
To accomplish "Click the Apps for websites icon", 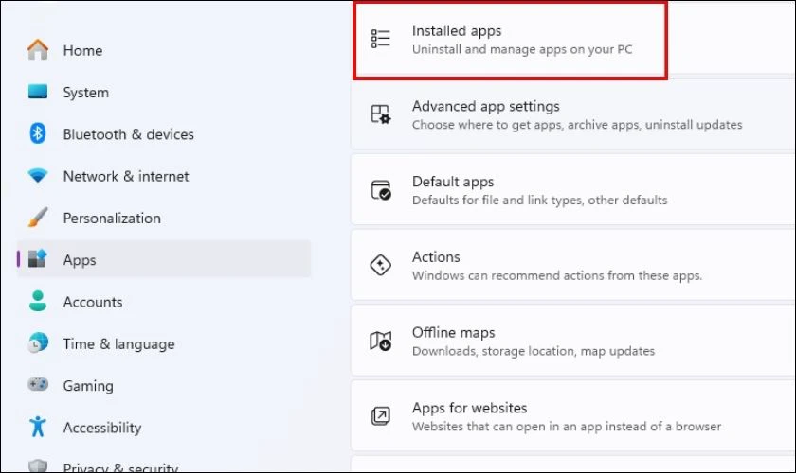I will pyautogui.click(x=380, y=416).
